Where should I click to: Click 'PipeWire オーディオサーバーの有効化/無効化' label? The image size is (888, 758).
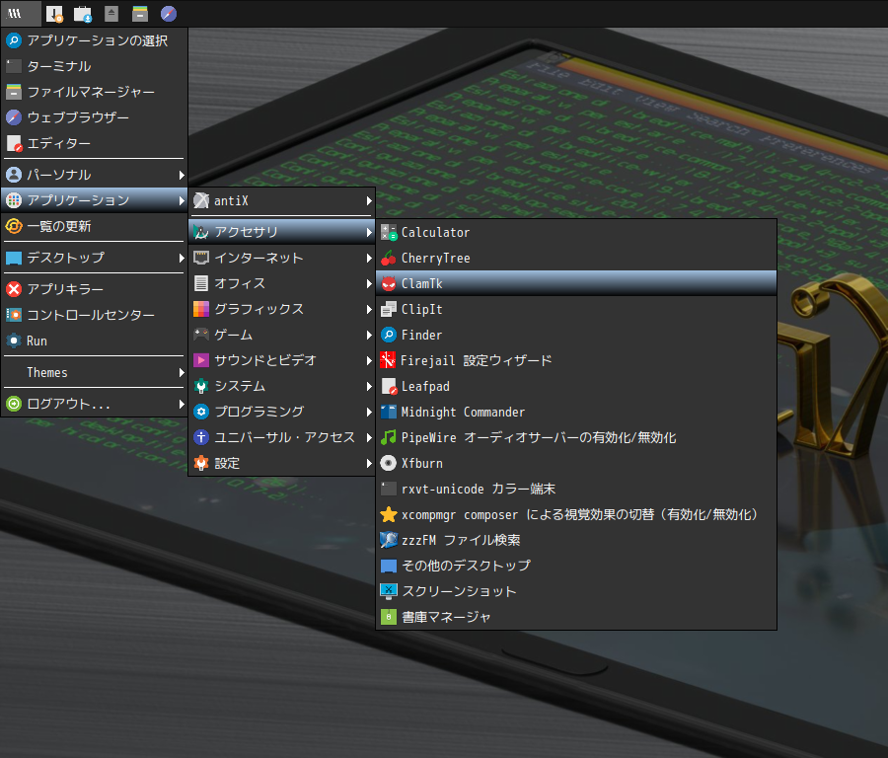click(x=539, y=437)
